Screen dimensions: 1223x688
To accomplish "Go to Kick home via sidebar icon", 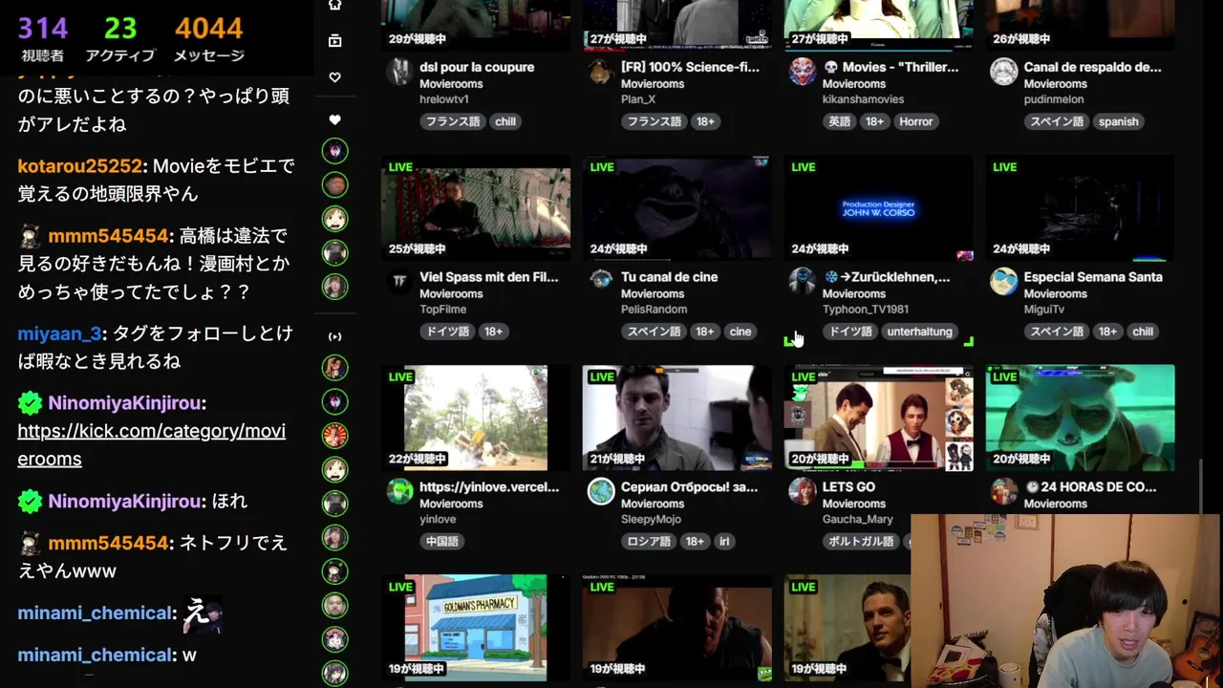I will (334, 5).
